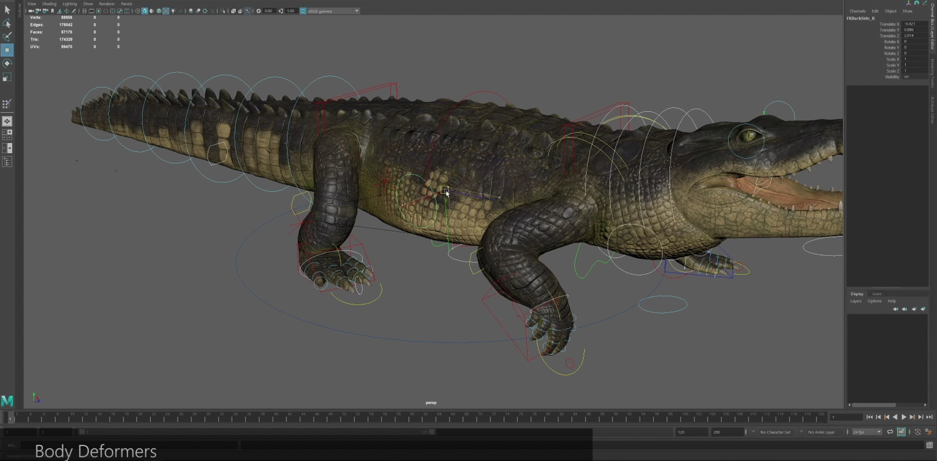Screen dimensions: 937x461
Task: Edit the gamma value 1.00 field
Action: [x=291, y=11]
